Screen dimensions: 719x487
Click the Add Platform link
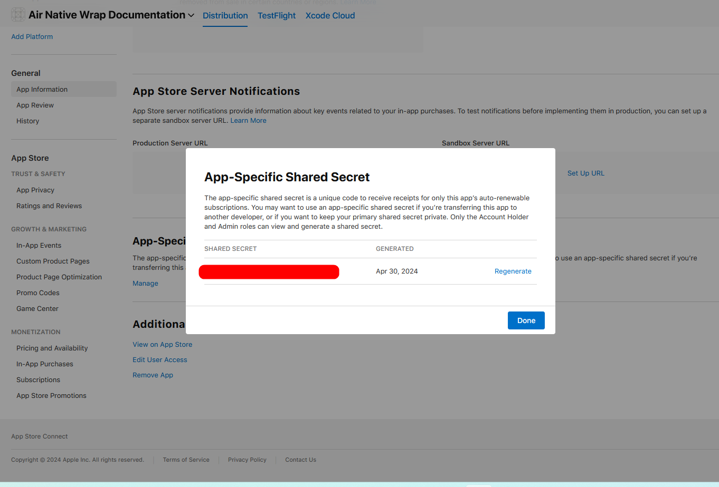point(32,36)
